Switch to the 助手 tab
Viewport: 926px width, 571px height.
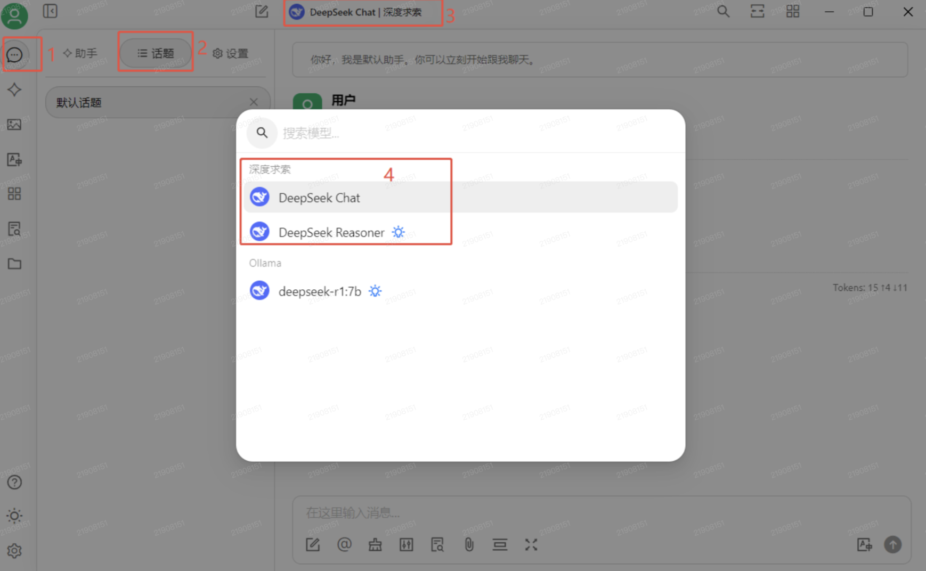80,53
